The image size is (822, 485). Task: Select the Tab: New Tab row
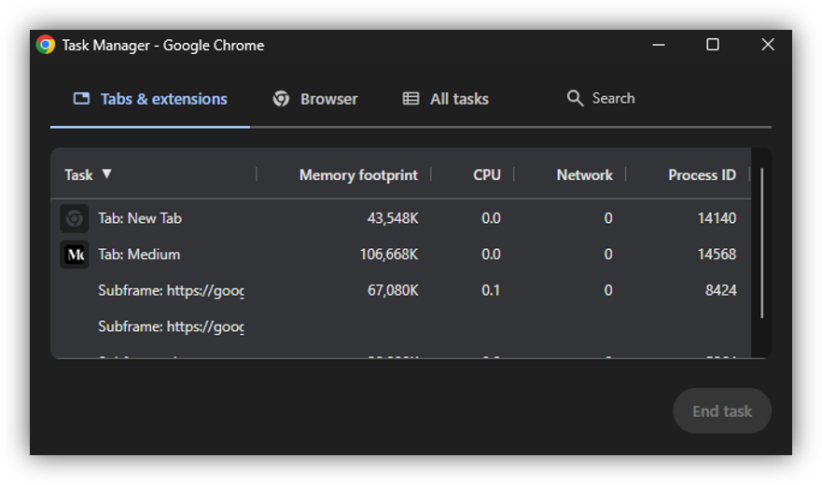tap(400, 218)
